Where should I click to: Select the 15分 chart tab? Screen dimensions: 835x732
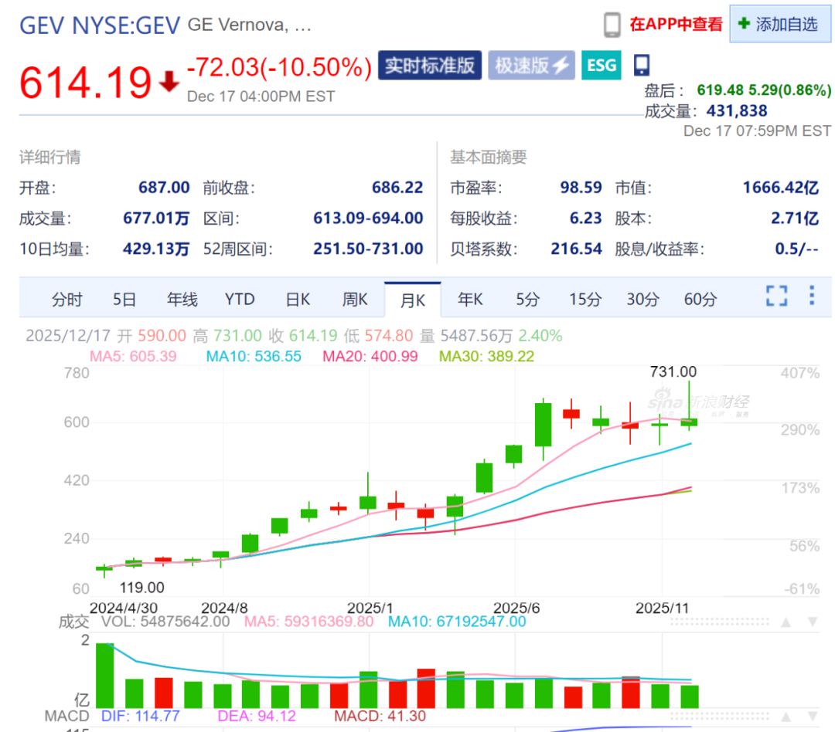coord(585,300)
